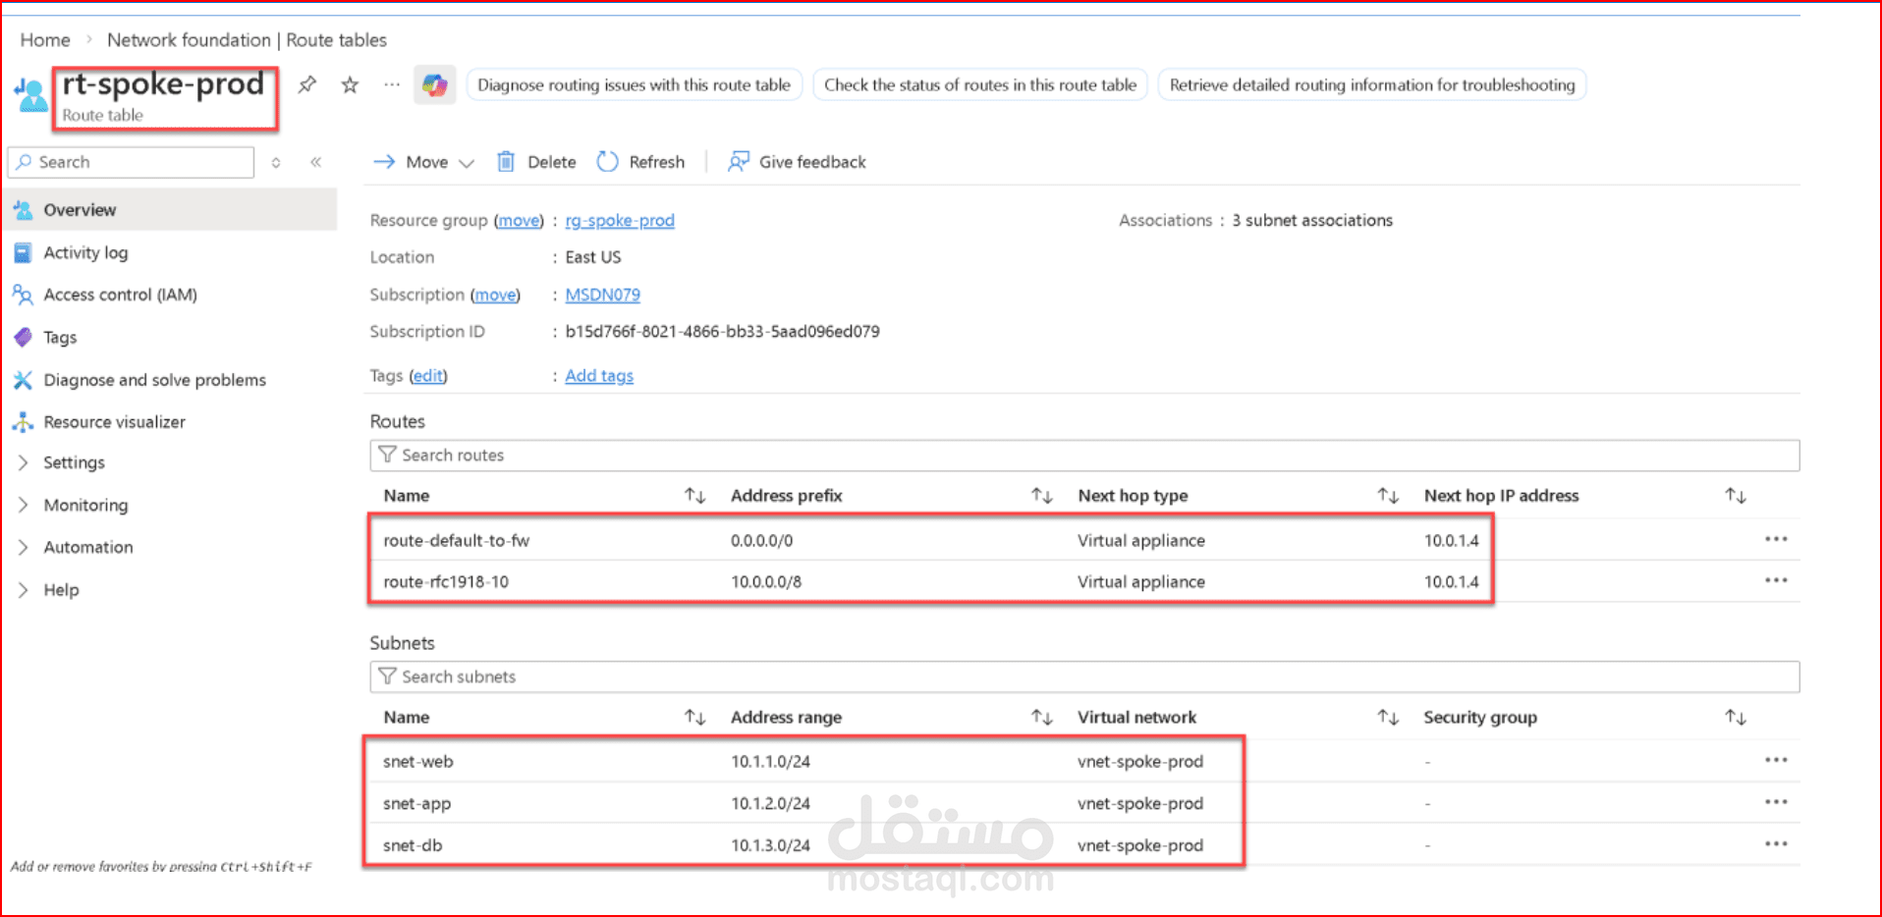Delete the route table
This screenshot has width=1882, height=917.
tap(536, 162)
